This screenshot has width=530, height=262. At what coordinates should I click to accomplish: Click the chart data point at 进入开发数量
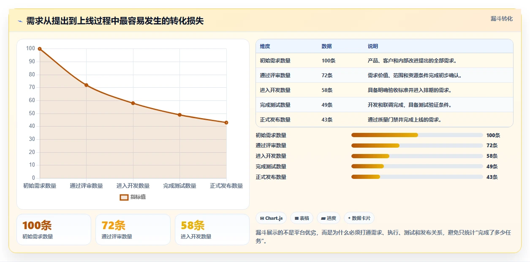click(x=133, y=103)
